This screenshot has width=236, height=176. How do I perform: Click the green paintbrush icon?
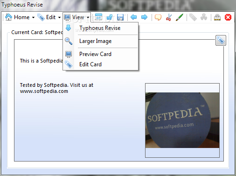click(x=180, y=17)
